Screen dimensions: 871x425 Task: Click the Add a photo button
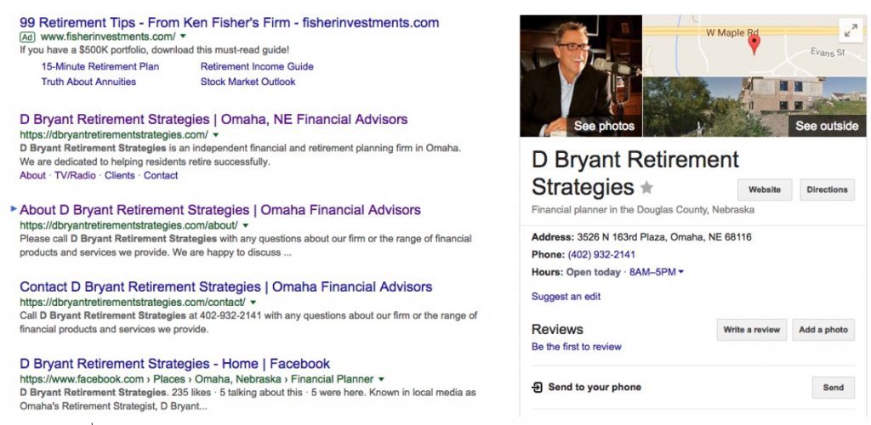pyautogui.click(x=823, y=330)
